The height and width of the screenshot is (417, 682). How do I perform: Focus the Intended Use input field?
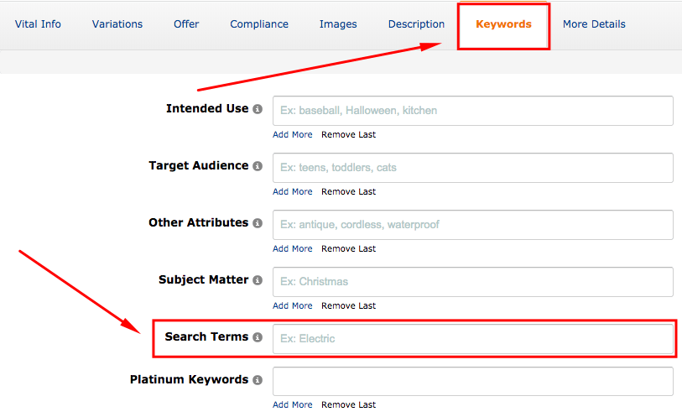coord(473,111)
